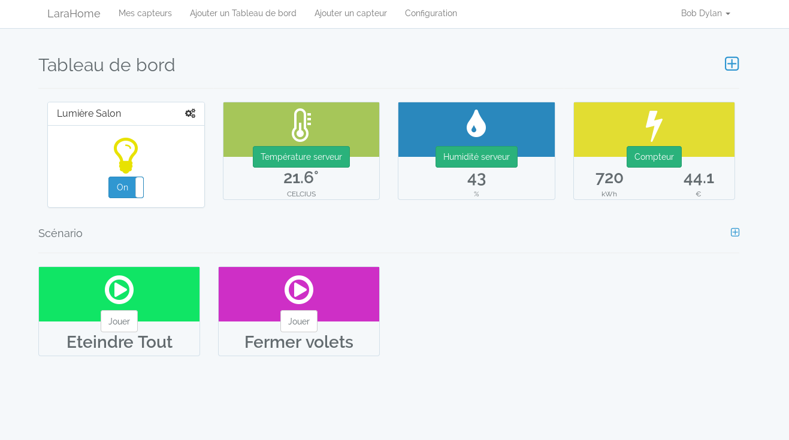This screenshot has width=789, height=440.
Task: Click the Lumière Salon panel title
Action: (x=89, y=113)
